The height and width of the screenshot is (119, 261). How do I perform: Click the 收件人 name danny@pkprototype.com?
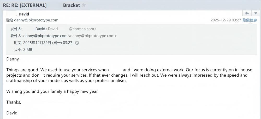[45, 36]
